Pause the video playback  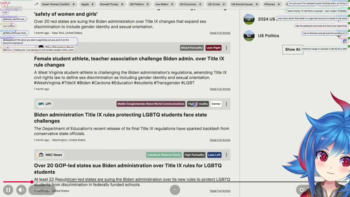(x=8, y=190)
